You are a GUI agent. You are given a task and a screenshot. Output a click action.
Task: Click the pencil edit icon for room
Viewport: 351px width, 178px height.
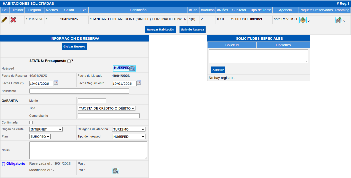[4, 20]
